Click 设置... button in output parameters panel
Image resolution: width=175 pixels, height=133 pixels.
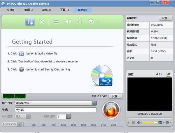coord(165,18)
